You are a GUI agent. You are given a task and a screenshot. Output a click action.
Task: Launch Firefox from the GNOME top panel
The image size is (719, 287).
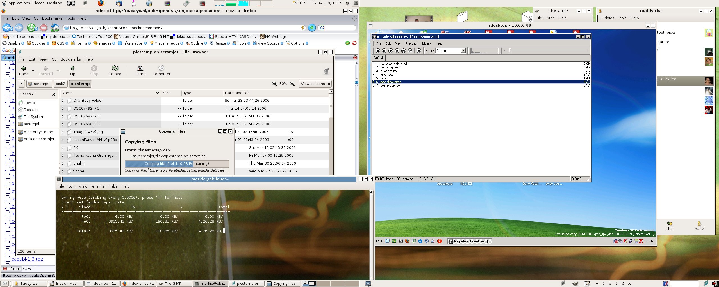[101, 3]
